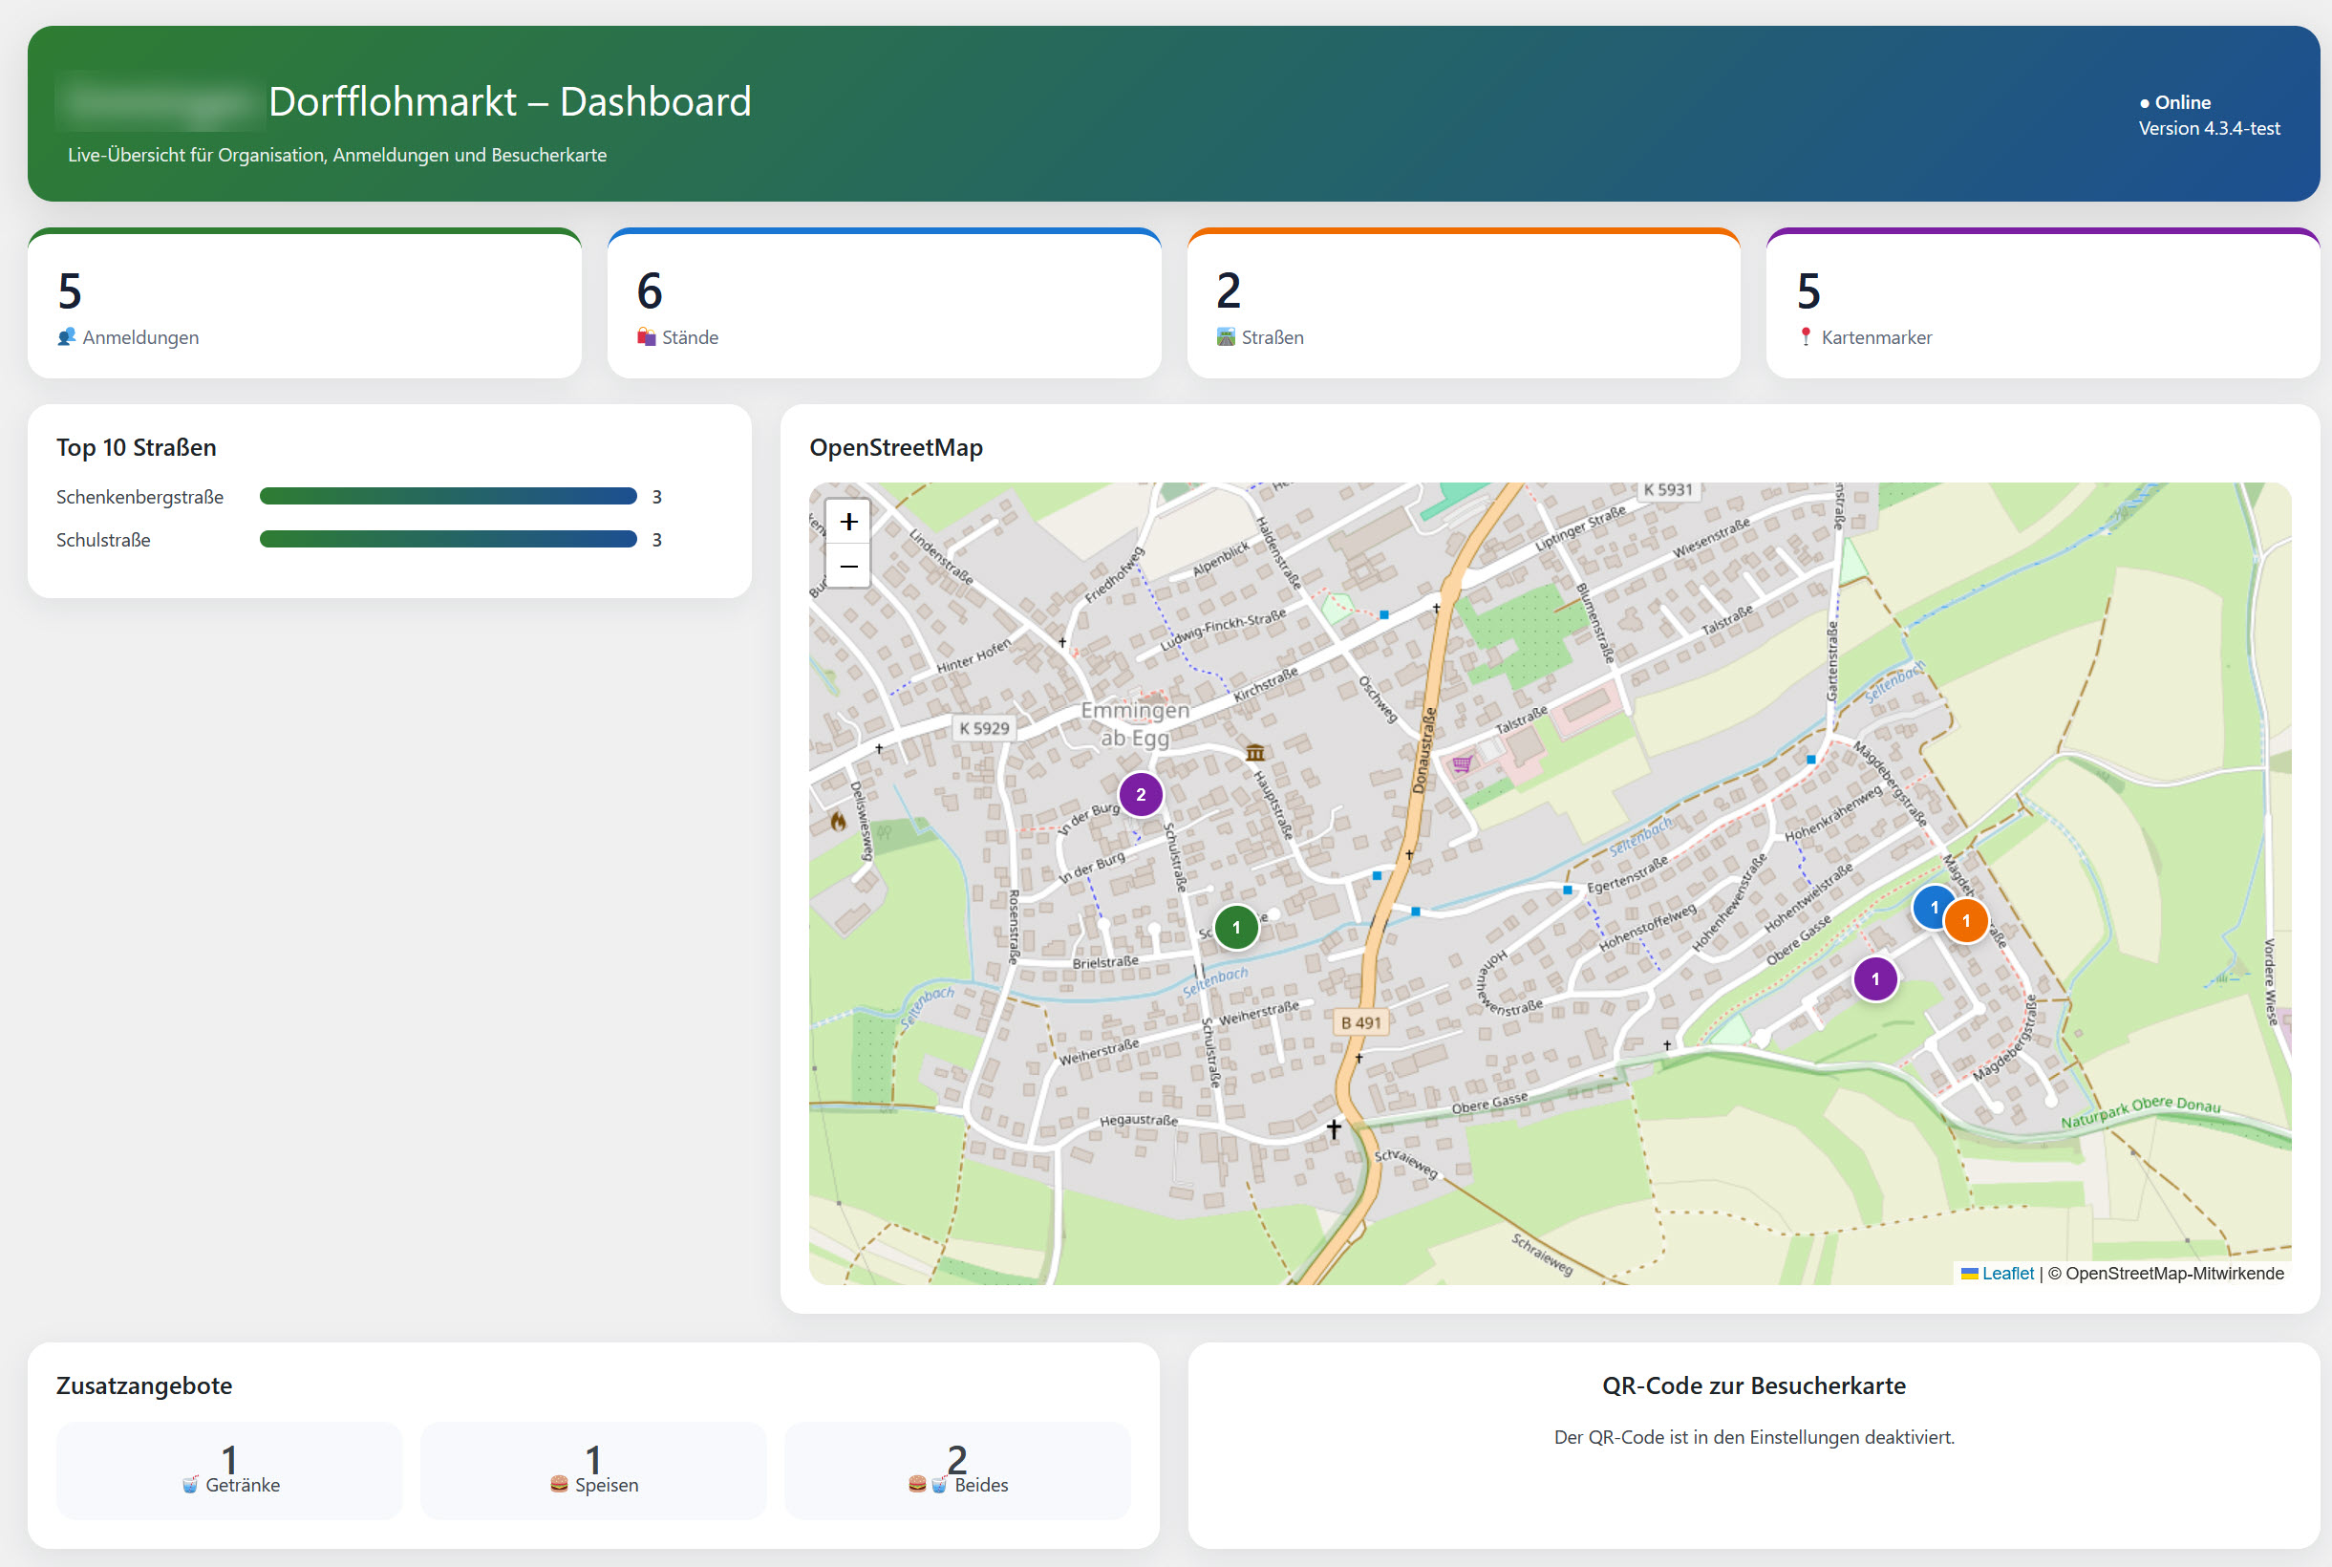The width and height of the screenshot is (2332, 1567).
Task: Zoom out of the map with minus button
Action: (848, 567)
